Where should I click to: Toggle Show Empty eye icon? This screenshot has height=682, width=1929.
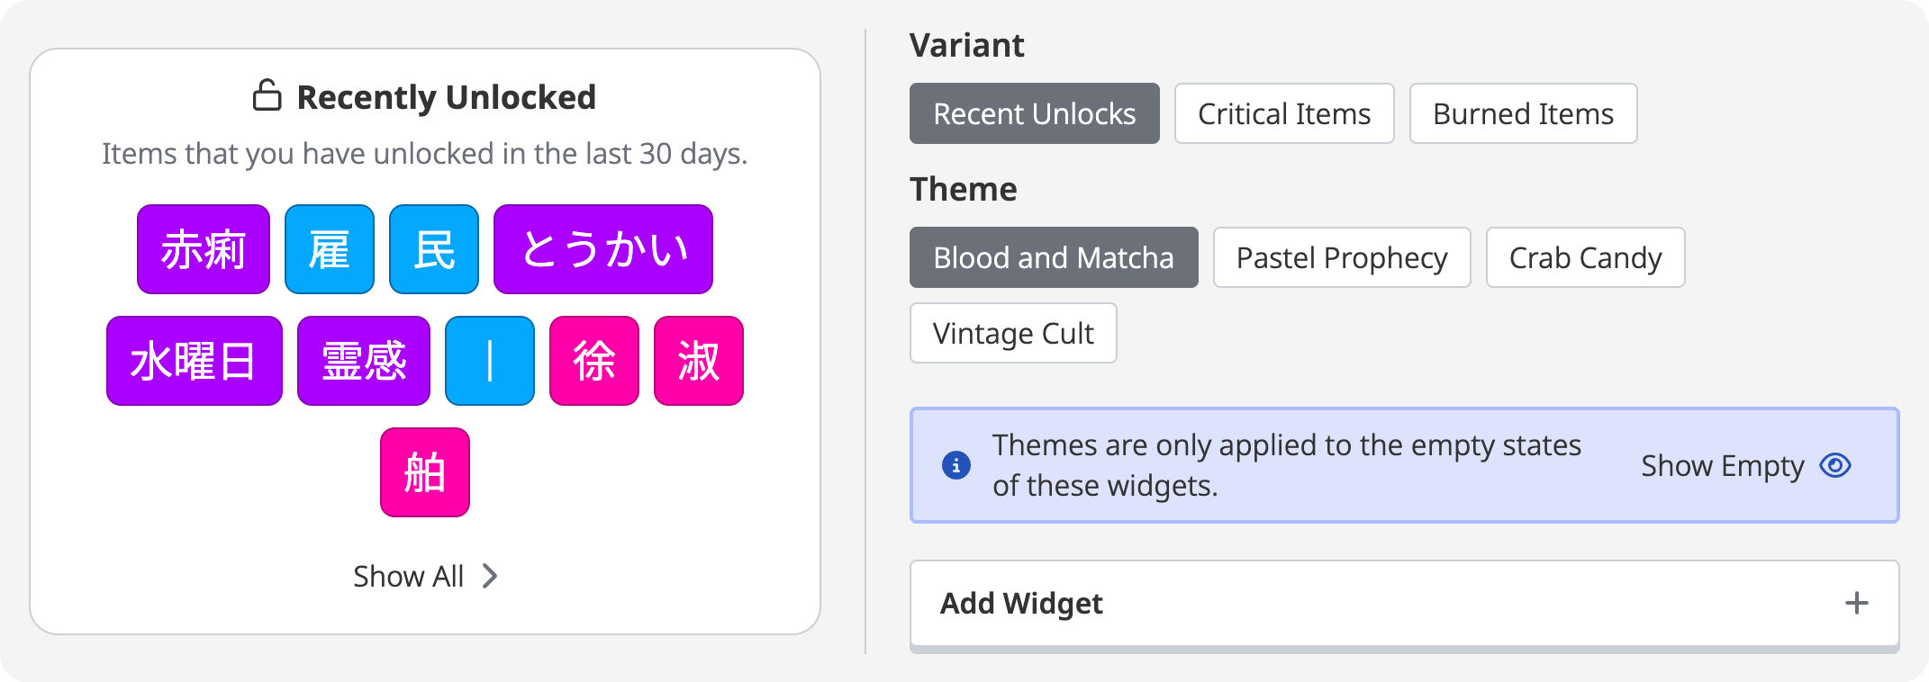(x=1834, y=465)
